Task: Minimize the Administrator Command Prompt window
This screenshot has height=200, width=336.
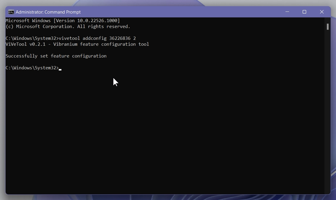Action: 287,12
